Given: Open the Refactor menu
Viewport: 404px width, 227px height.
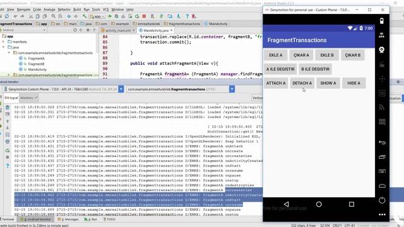Looking at the screenshot, I should pos(64,9).
